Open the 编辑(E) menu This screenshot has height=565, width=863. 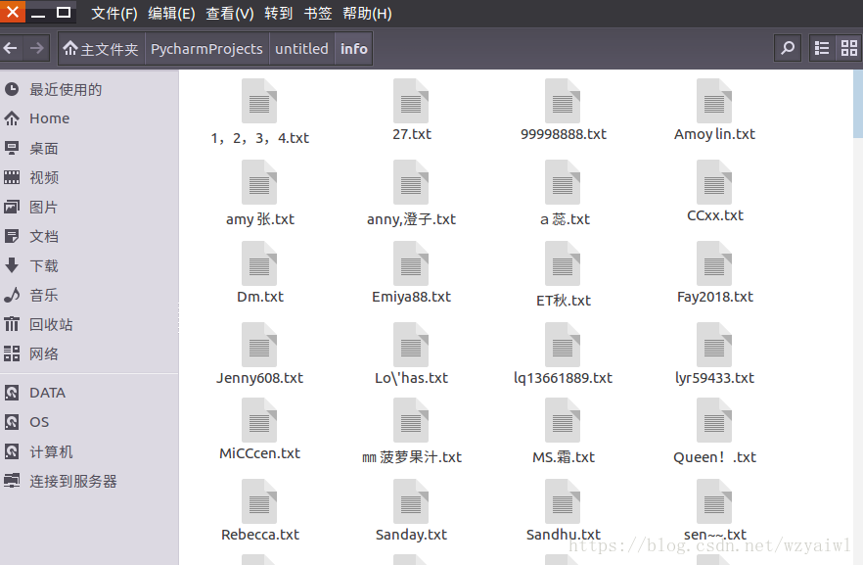[171, 13]
